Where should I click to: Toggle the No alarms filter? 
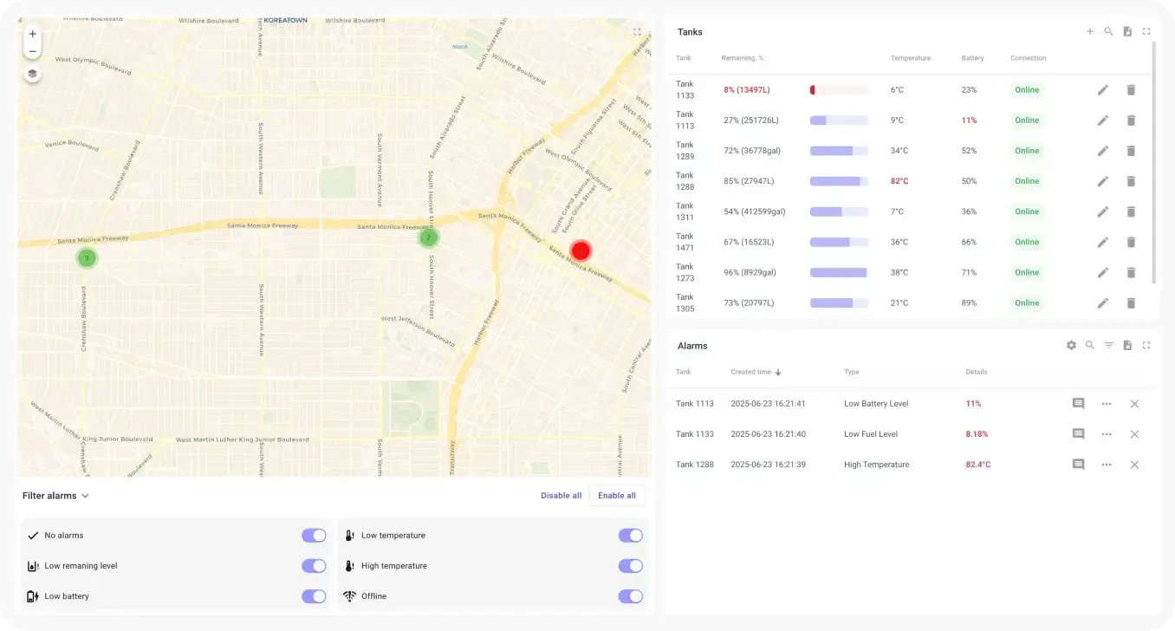pos(314,536)
